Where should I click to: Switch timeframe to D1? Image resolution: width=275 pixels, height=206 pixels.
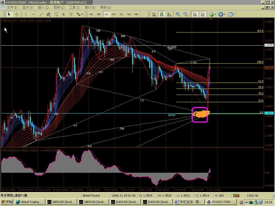(x=121, y=14)
